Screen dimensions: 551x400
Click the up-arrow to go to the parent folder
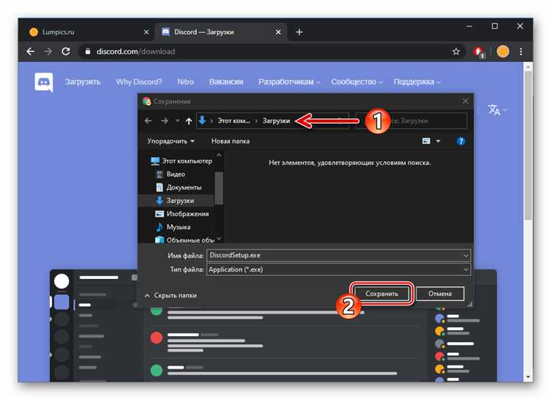(189, 121)
